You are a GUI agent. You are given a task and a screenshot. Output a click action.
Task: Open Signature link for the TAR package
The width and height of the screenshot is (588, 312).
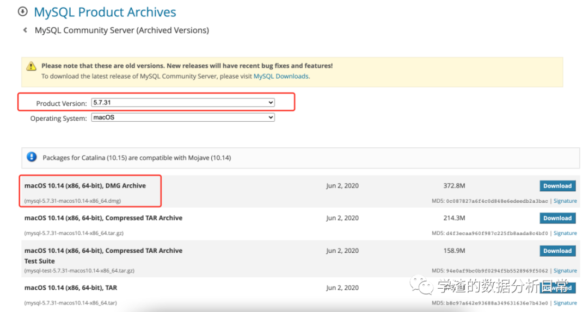pyautogui.click(x=565, y=303)
